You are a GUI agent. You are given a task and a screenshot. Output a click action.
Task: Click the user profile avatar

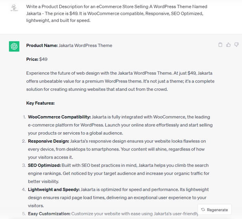[14, 8]
